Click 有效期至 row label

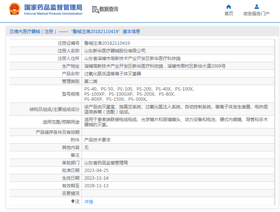click(71, 186)
